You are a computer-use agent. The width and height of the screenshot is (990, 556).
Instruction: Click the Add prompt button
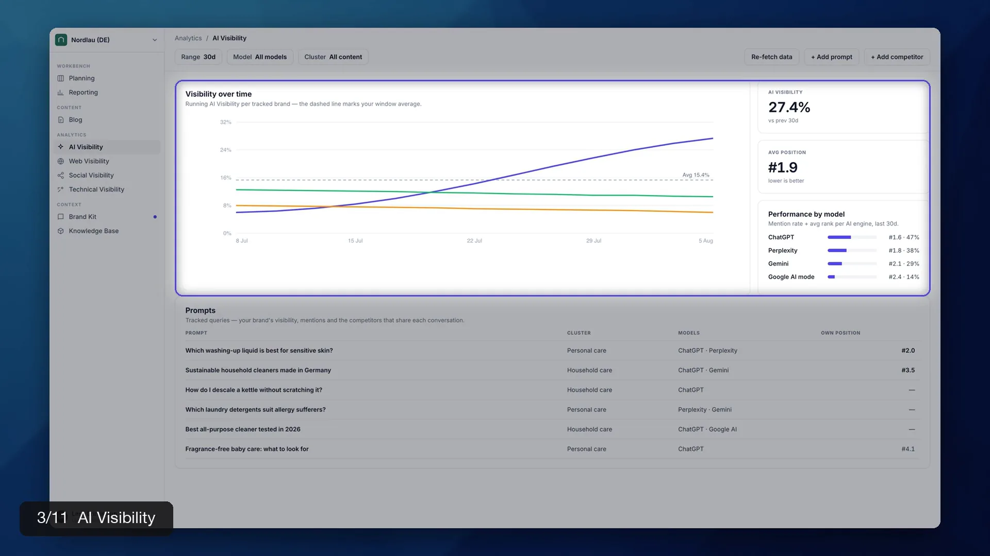(832, 57)
